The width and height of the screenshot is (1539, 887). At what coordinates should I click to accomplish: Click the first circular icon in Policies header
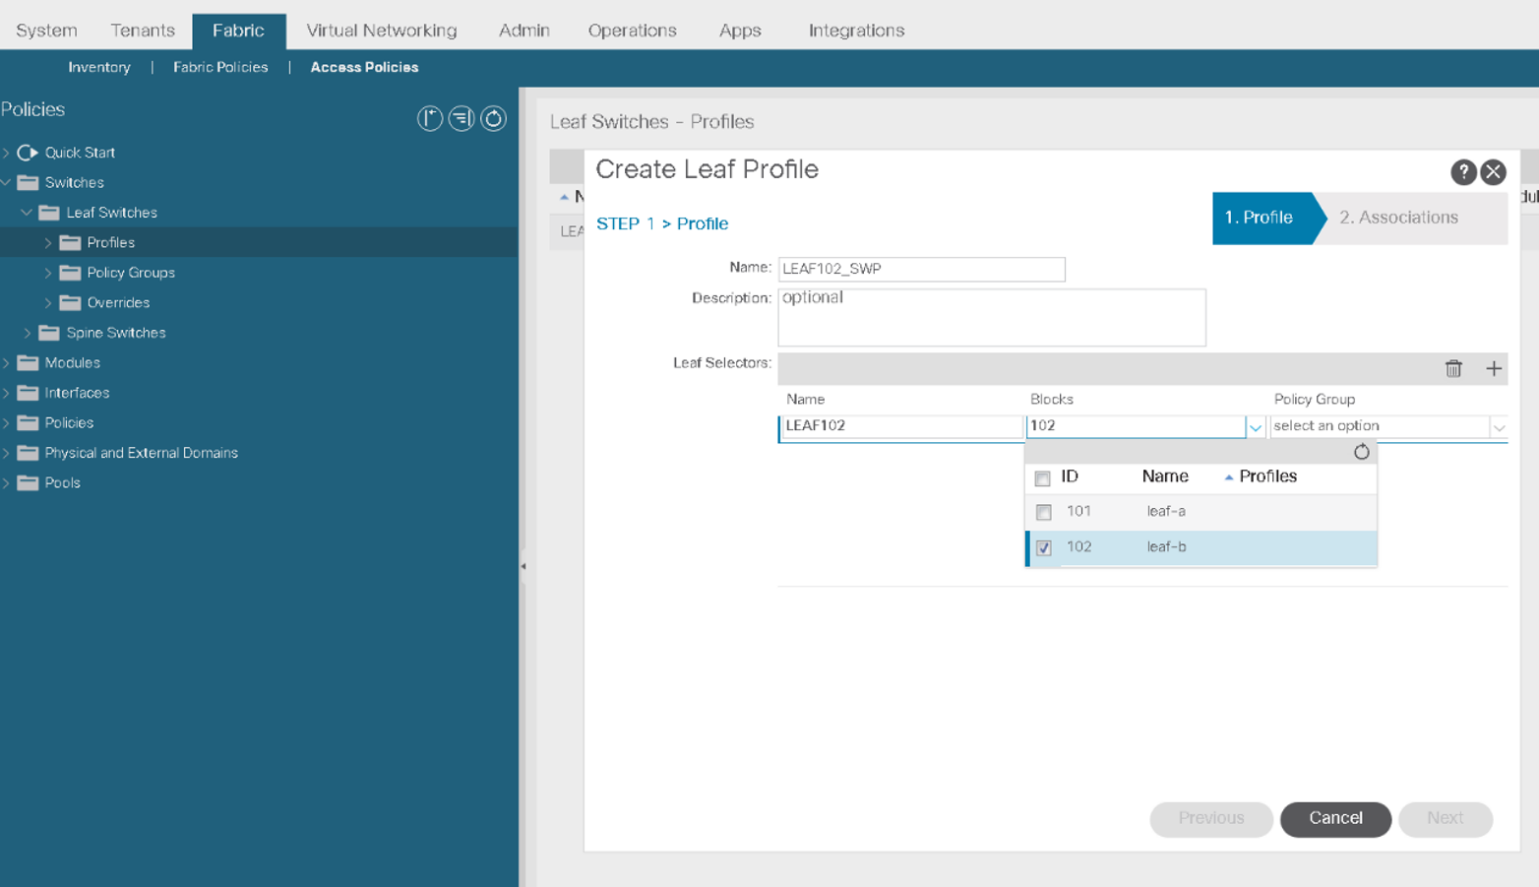430,119
